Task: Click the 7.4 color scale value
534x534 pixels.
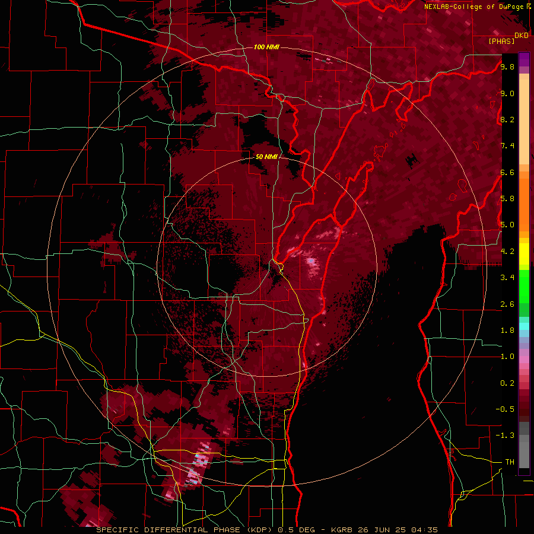Action: click(507, 146)
